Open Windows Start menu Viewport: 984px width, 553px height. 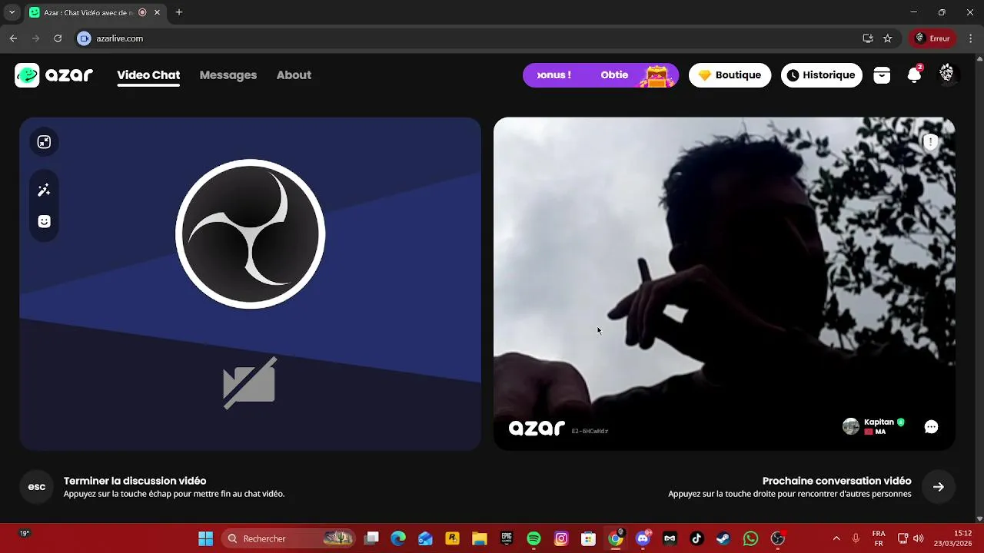click(x=205, y=538)
